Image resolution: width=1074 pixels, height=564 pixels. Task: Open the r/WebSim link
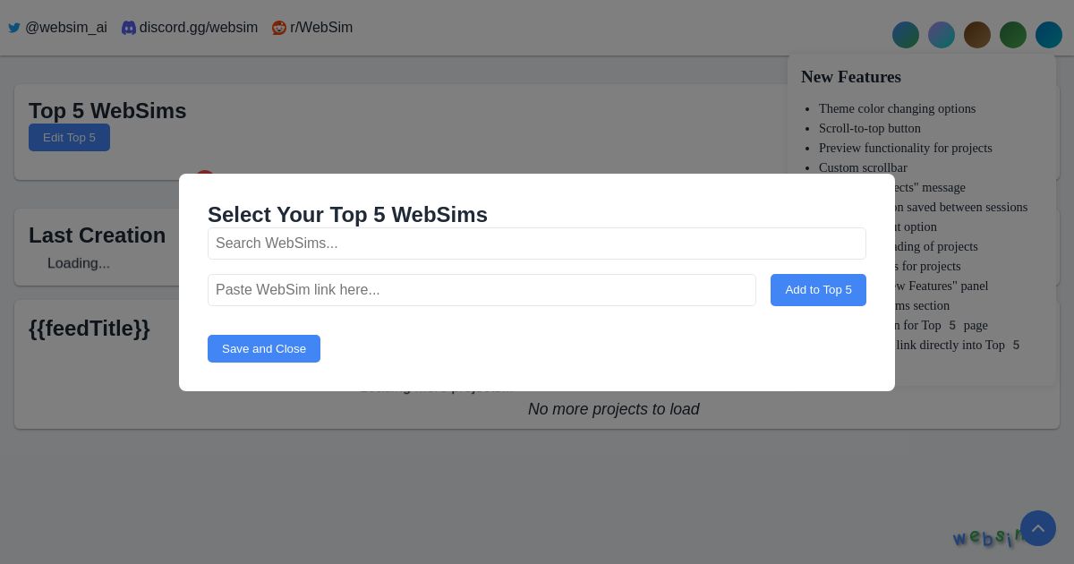(x=321, y=28)
